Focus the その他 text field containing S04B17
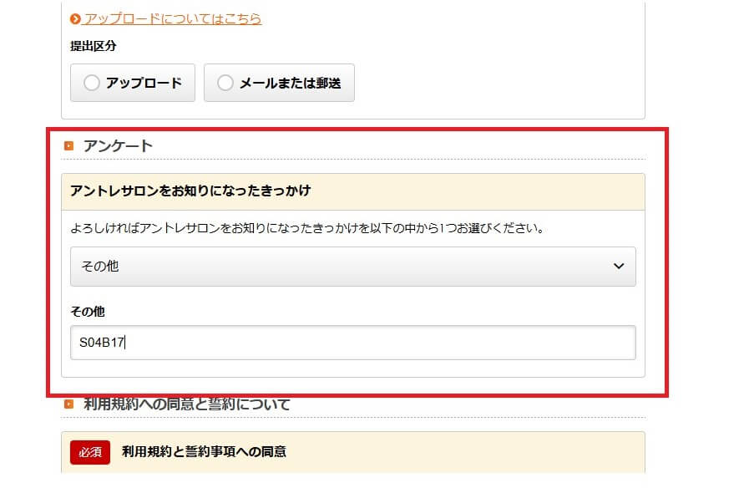 (x=352, y=343)
